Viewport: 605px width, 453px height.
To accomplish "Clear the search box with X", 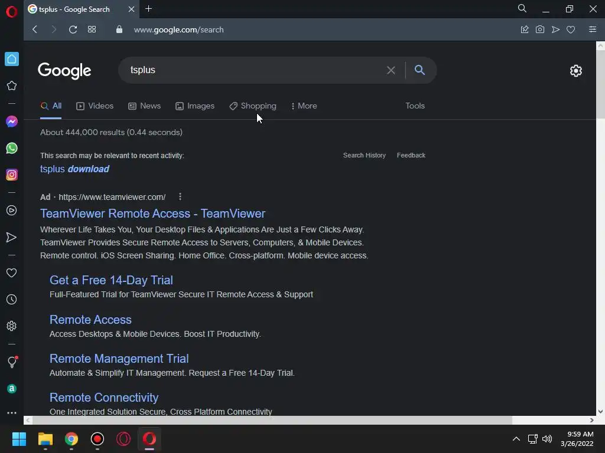I will tap(391, 70).
